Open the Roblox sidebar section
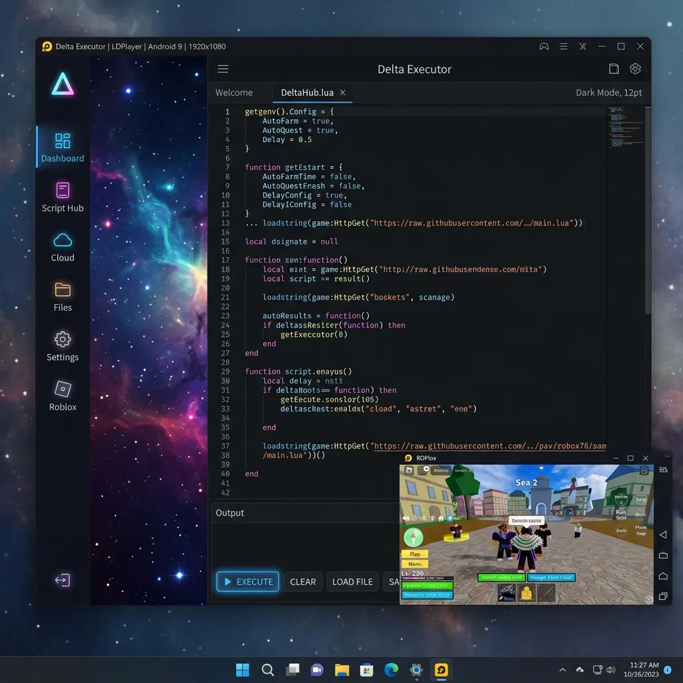The width and height of the screenshot is (683, 683). click(63, 396)
